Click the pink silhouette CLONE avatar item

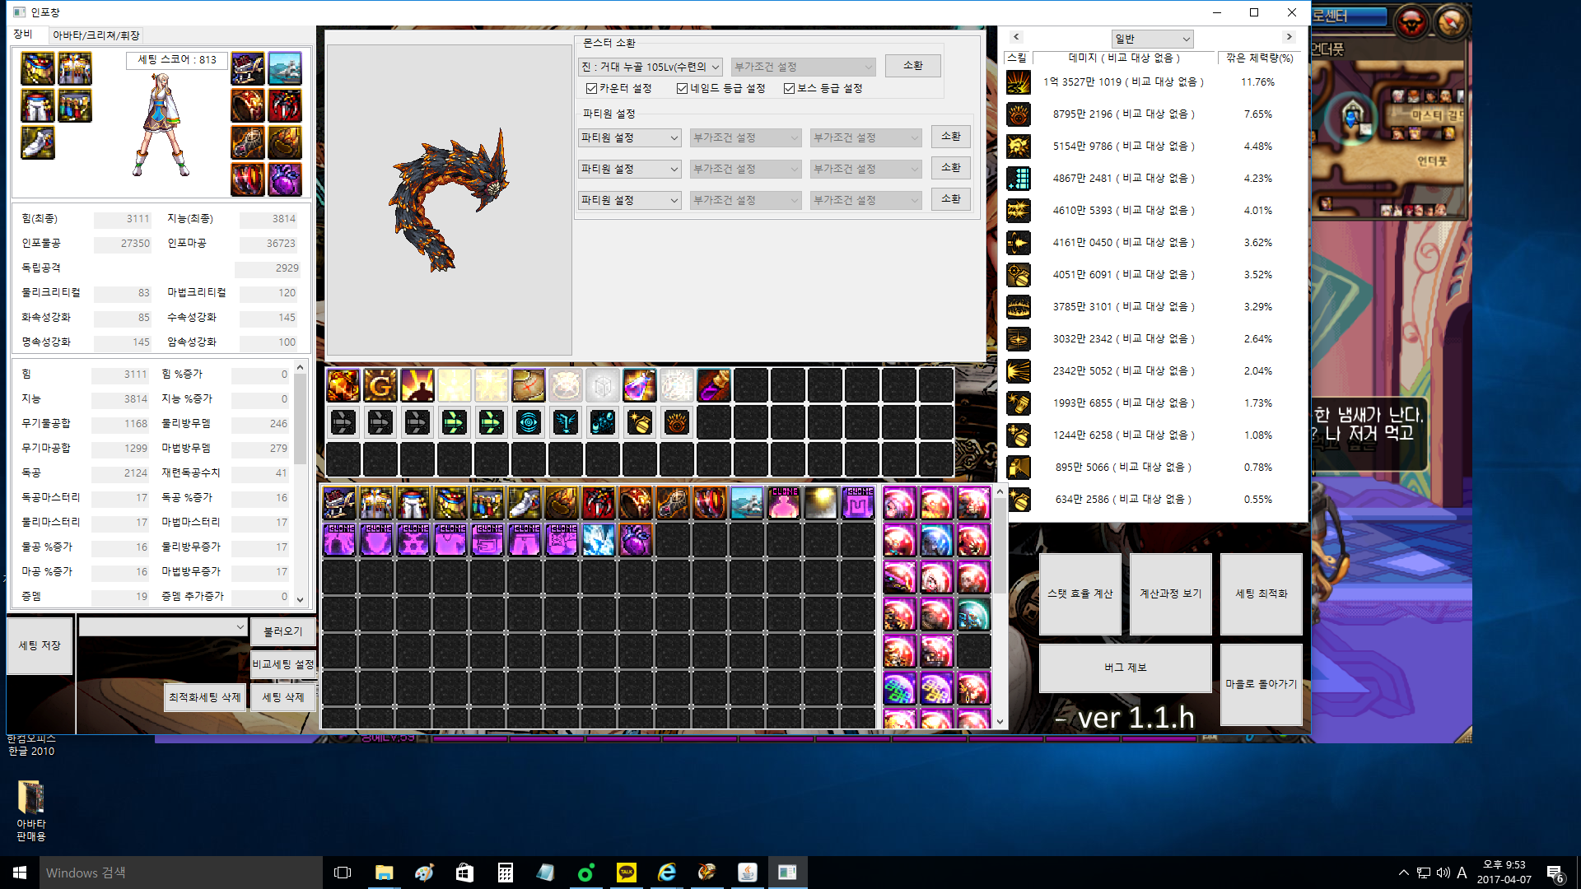783,504
